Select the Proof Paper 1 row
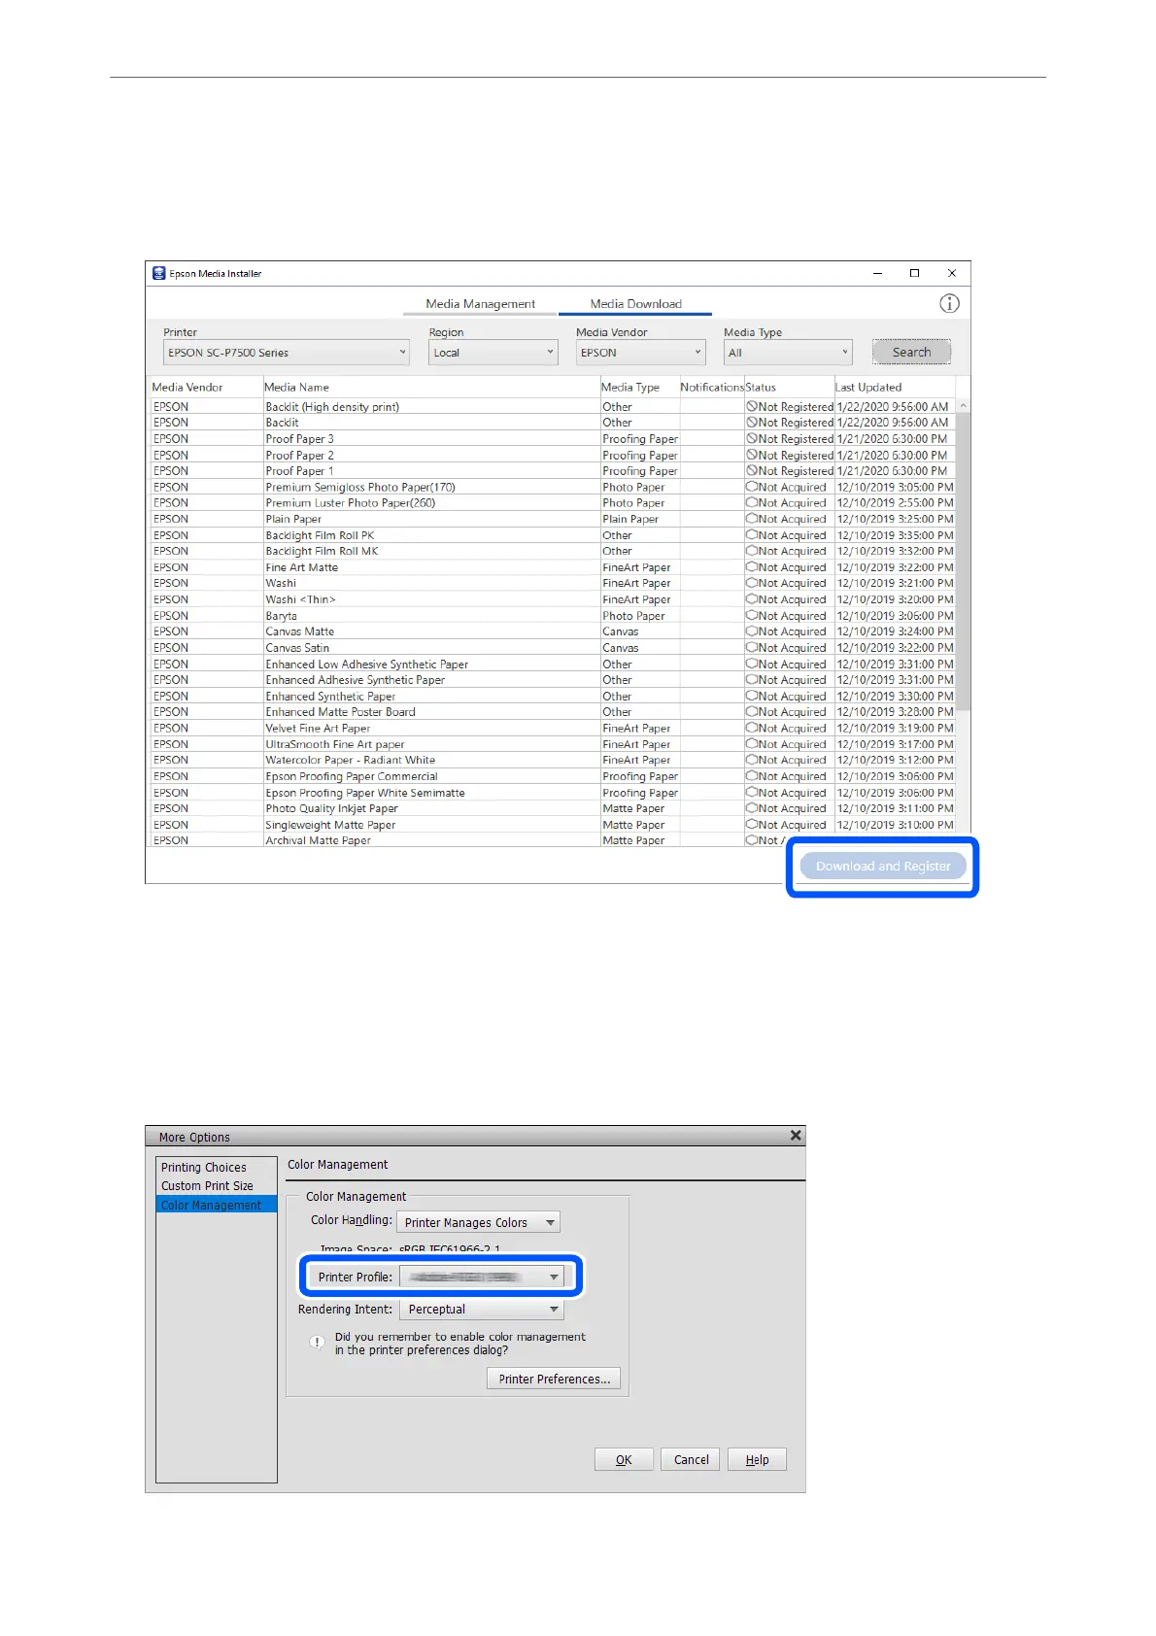This screenshot has width=1156, height=1636. coord(553,471)
